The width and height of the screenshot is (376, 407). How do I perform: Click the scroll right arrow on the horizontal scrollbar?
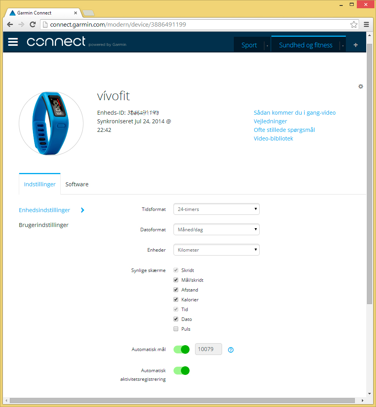(x=362, y=400)
